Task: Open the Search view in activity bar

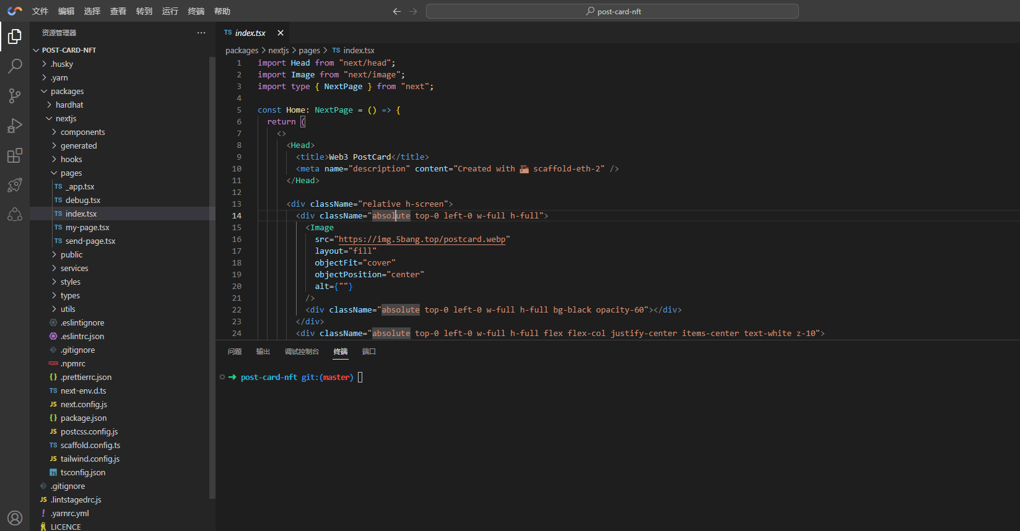Action: coord(15,66)
